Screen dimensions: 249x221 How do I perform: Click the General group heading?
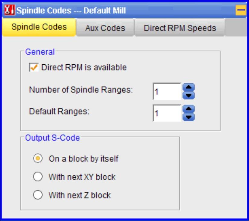(40, 52)
